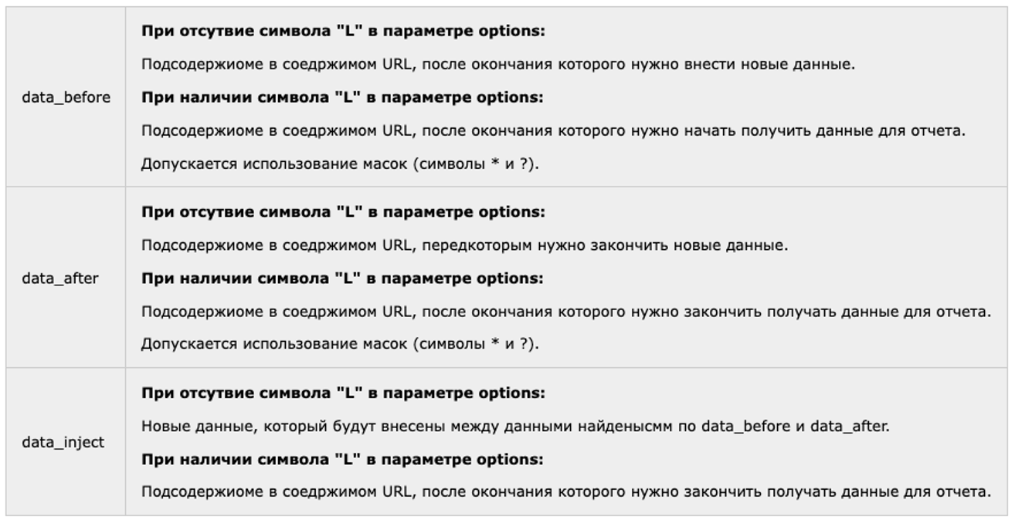Click 'При отсутвие символа' heading in data_before row

pos(343,32)
